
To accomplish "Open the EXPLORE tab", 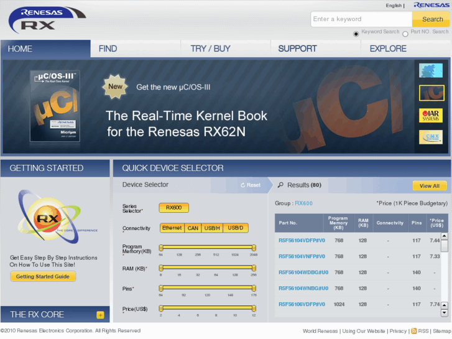I will pyautogui.click(x=405, y=49).
